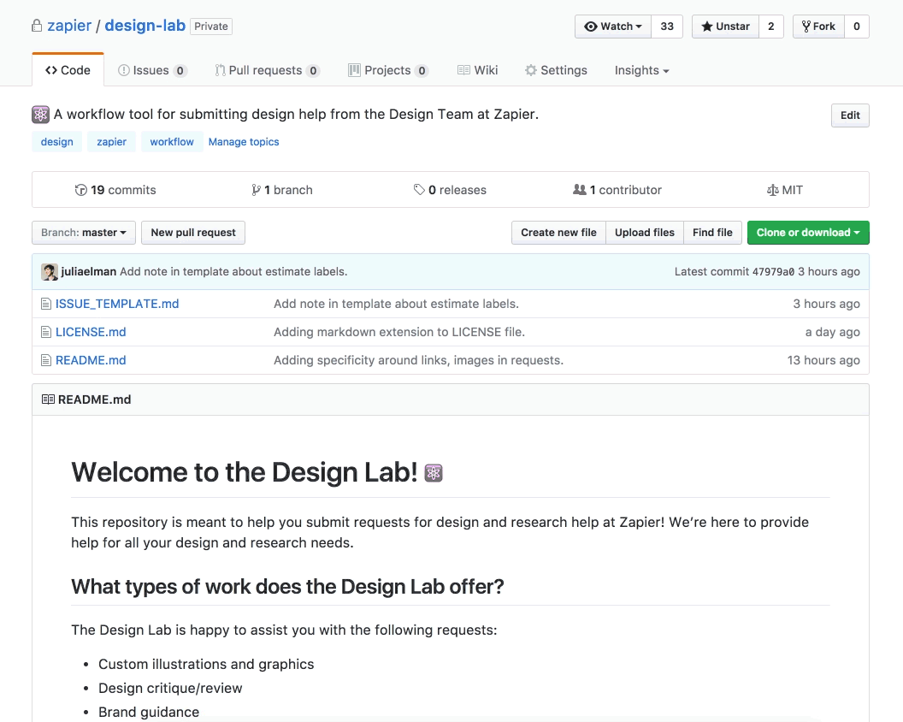This screenshot has height=722, width=903.
Task: Click the tag icon beside 0 releases
Action: pos(419,190)
